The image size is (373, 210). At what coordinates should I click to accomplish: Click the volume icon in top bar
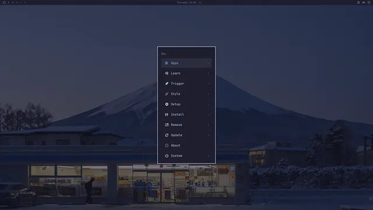pyautogui.click(x=364, y=2)
